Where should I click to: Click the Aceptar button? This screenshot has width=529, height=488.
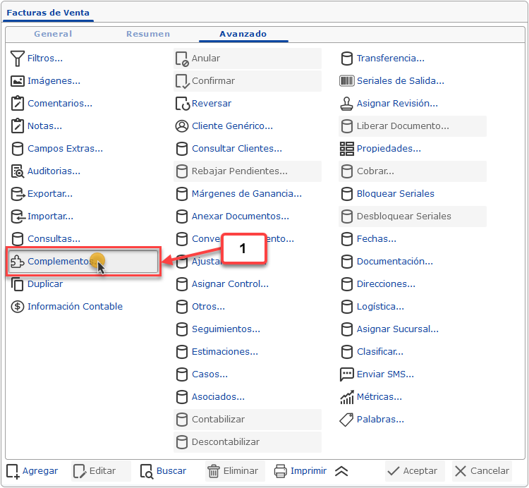(x=415, y=471)
